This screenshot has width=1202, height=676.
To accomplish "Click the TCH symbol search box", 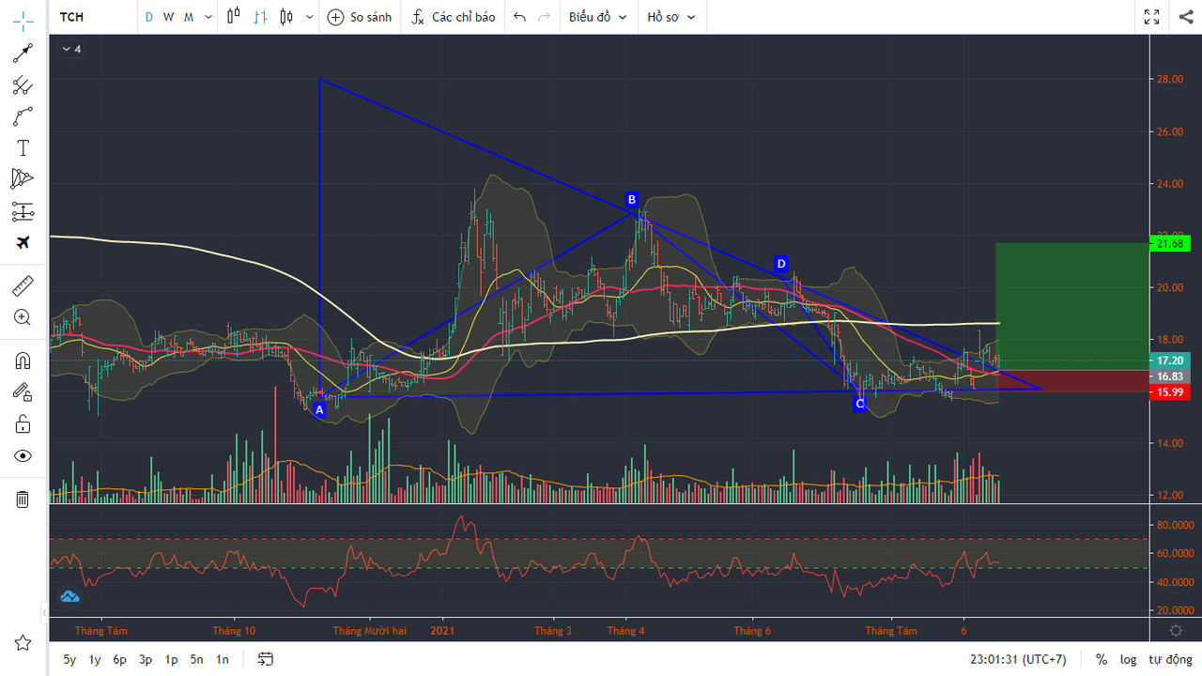I will 92,17.
